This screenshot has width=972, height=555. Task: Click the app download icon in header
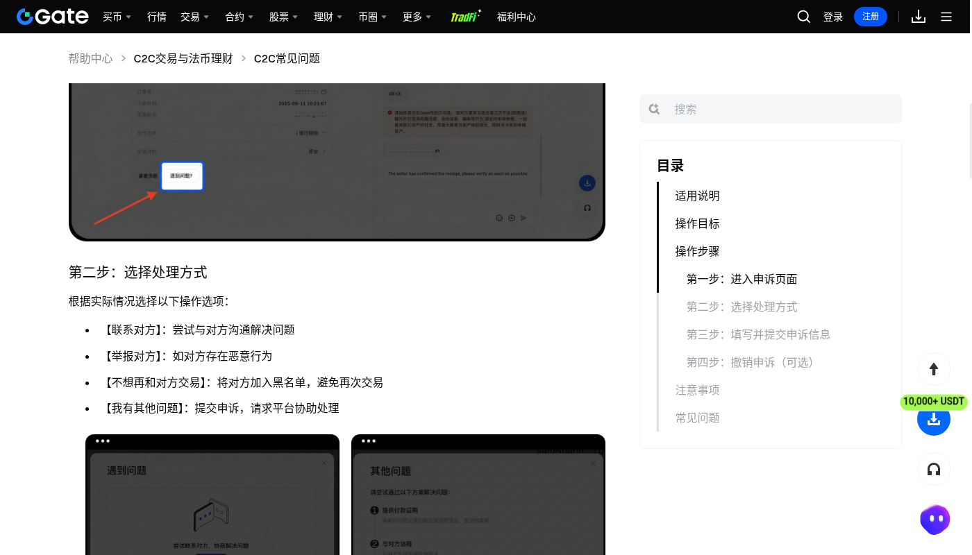click(919, 17)
